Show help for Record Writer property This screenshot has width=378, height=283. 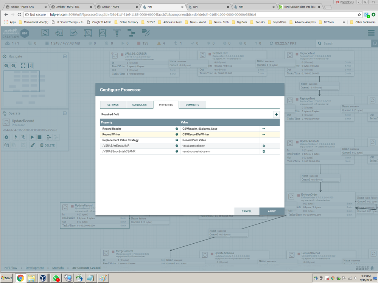click(x=177, y=134)
